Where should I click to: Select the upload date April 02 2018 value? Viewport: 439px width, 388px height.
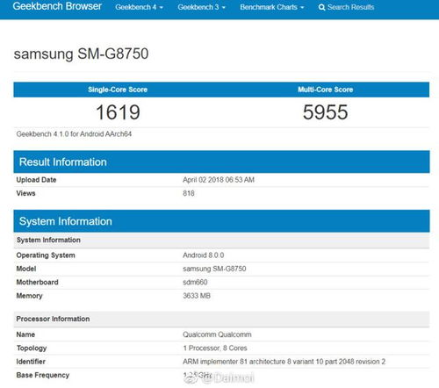tap(219, 180)
